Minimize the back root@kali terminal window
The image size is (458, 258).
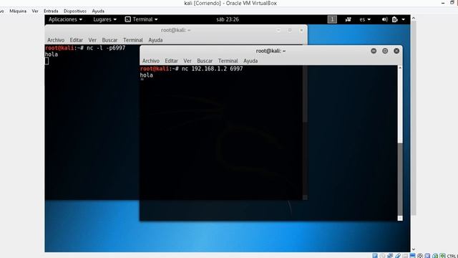pos(278,30)
